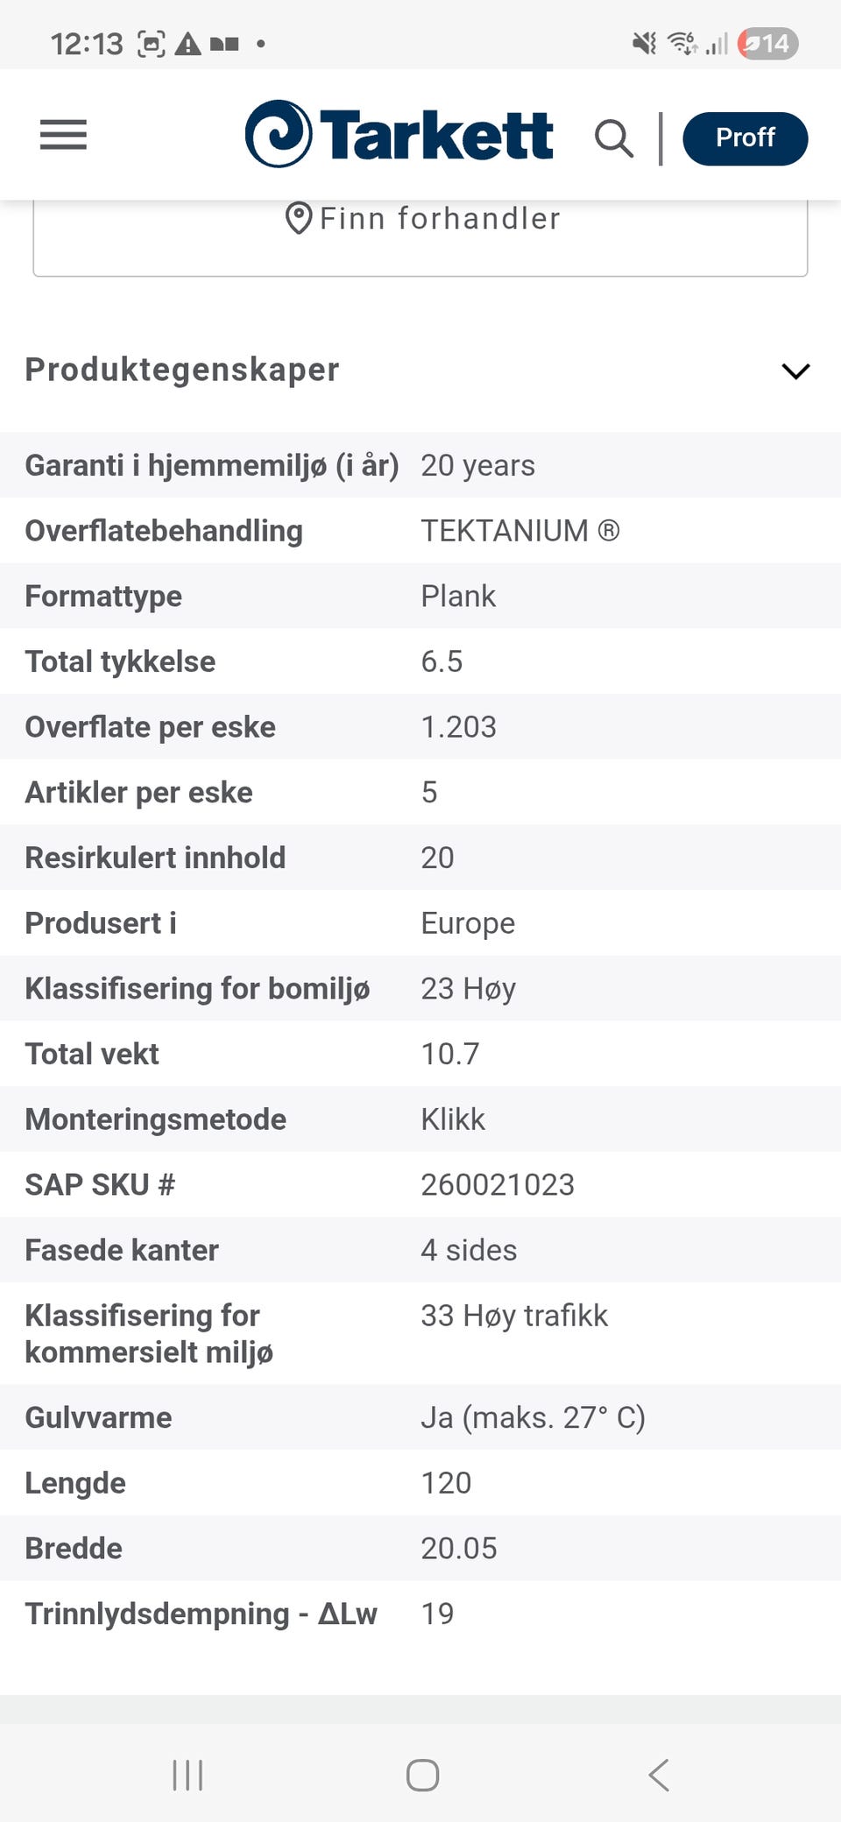Collapse the Produktegenskaper chevron

pos(795,371)
